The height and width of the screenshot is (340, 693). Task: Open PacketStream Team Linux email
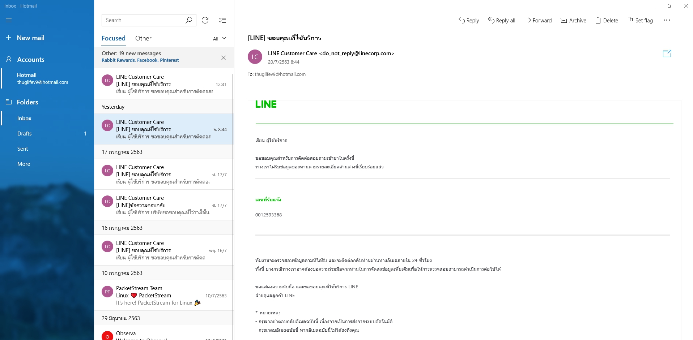point(163,295)
